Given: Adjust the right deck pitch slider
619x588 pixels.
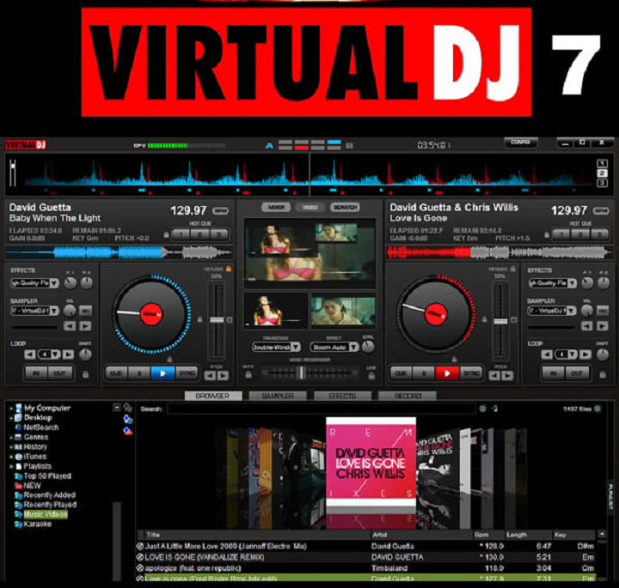Looking at the screenshot, I should click(x=500, y=321).
